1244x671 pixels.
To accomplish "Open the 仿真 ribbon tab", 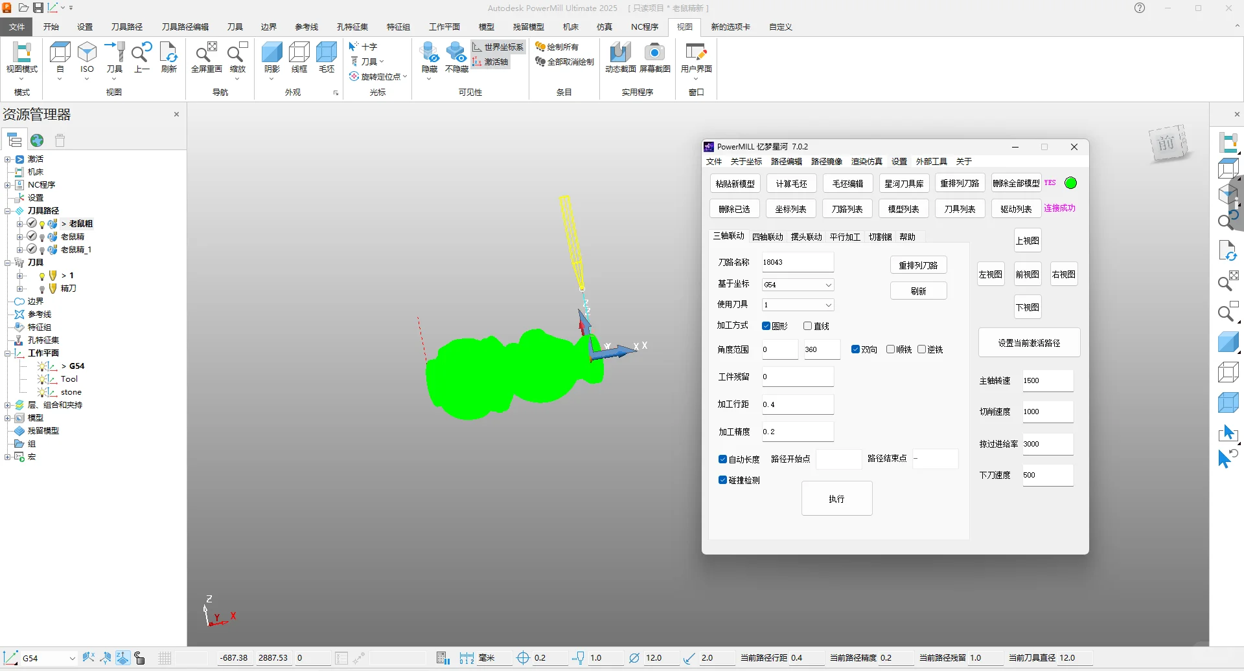I will [x=605, y=27].
